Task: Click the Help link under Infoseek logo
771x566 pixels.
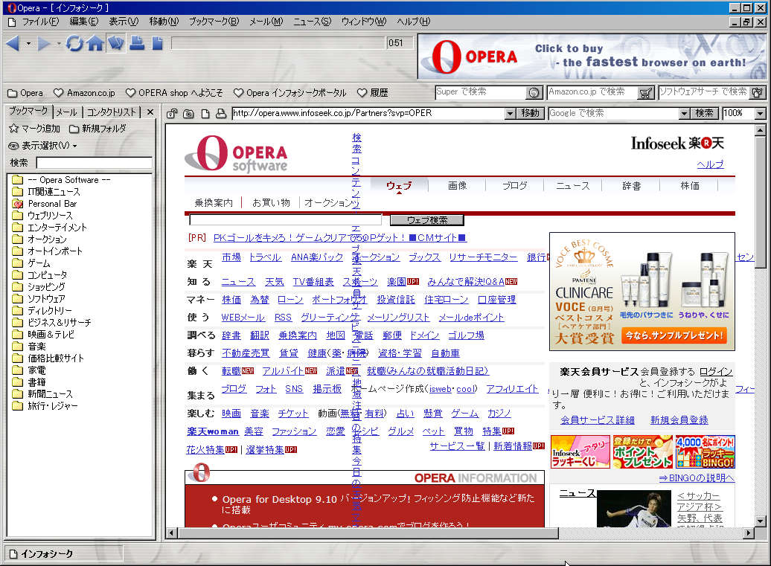Action: point(710,164)
